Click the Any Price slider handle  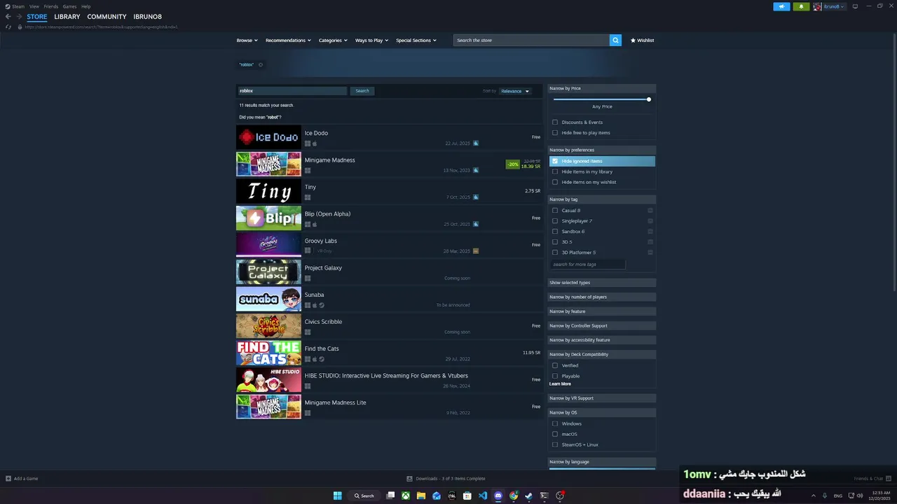[x=649, y=99]
